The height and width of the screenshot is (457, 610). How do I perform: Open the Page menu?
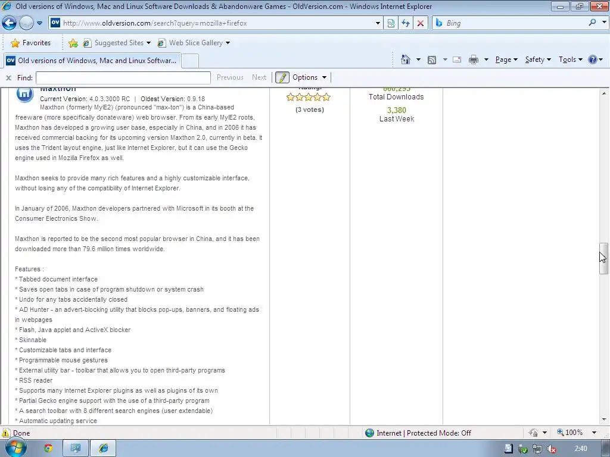click(506, 60)
